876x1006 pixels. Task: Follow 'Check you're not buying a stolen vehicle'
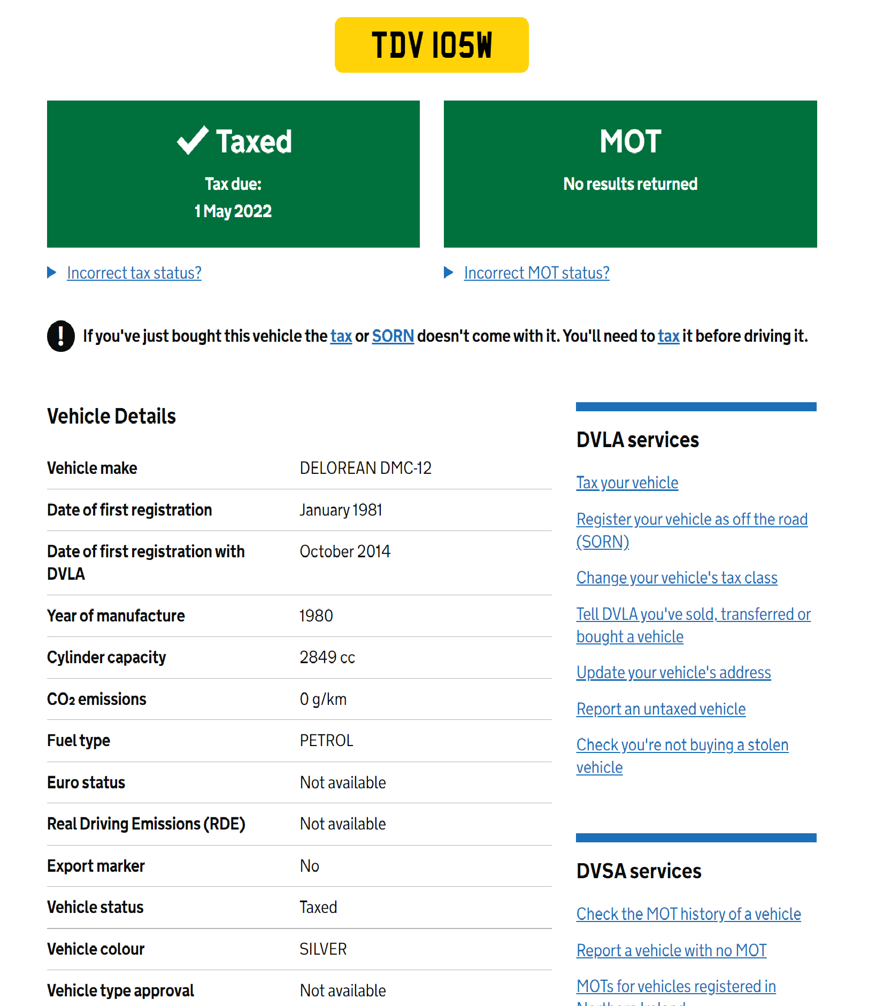682,745
